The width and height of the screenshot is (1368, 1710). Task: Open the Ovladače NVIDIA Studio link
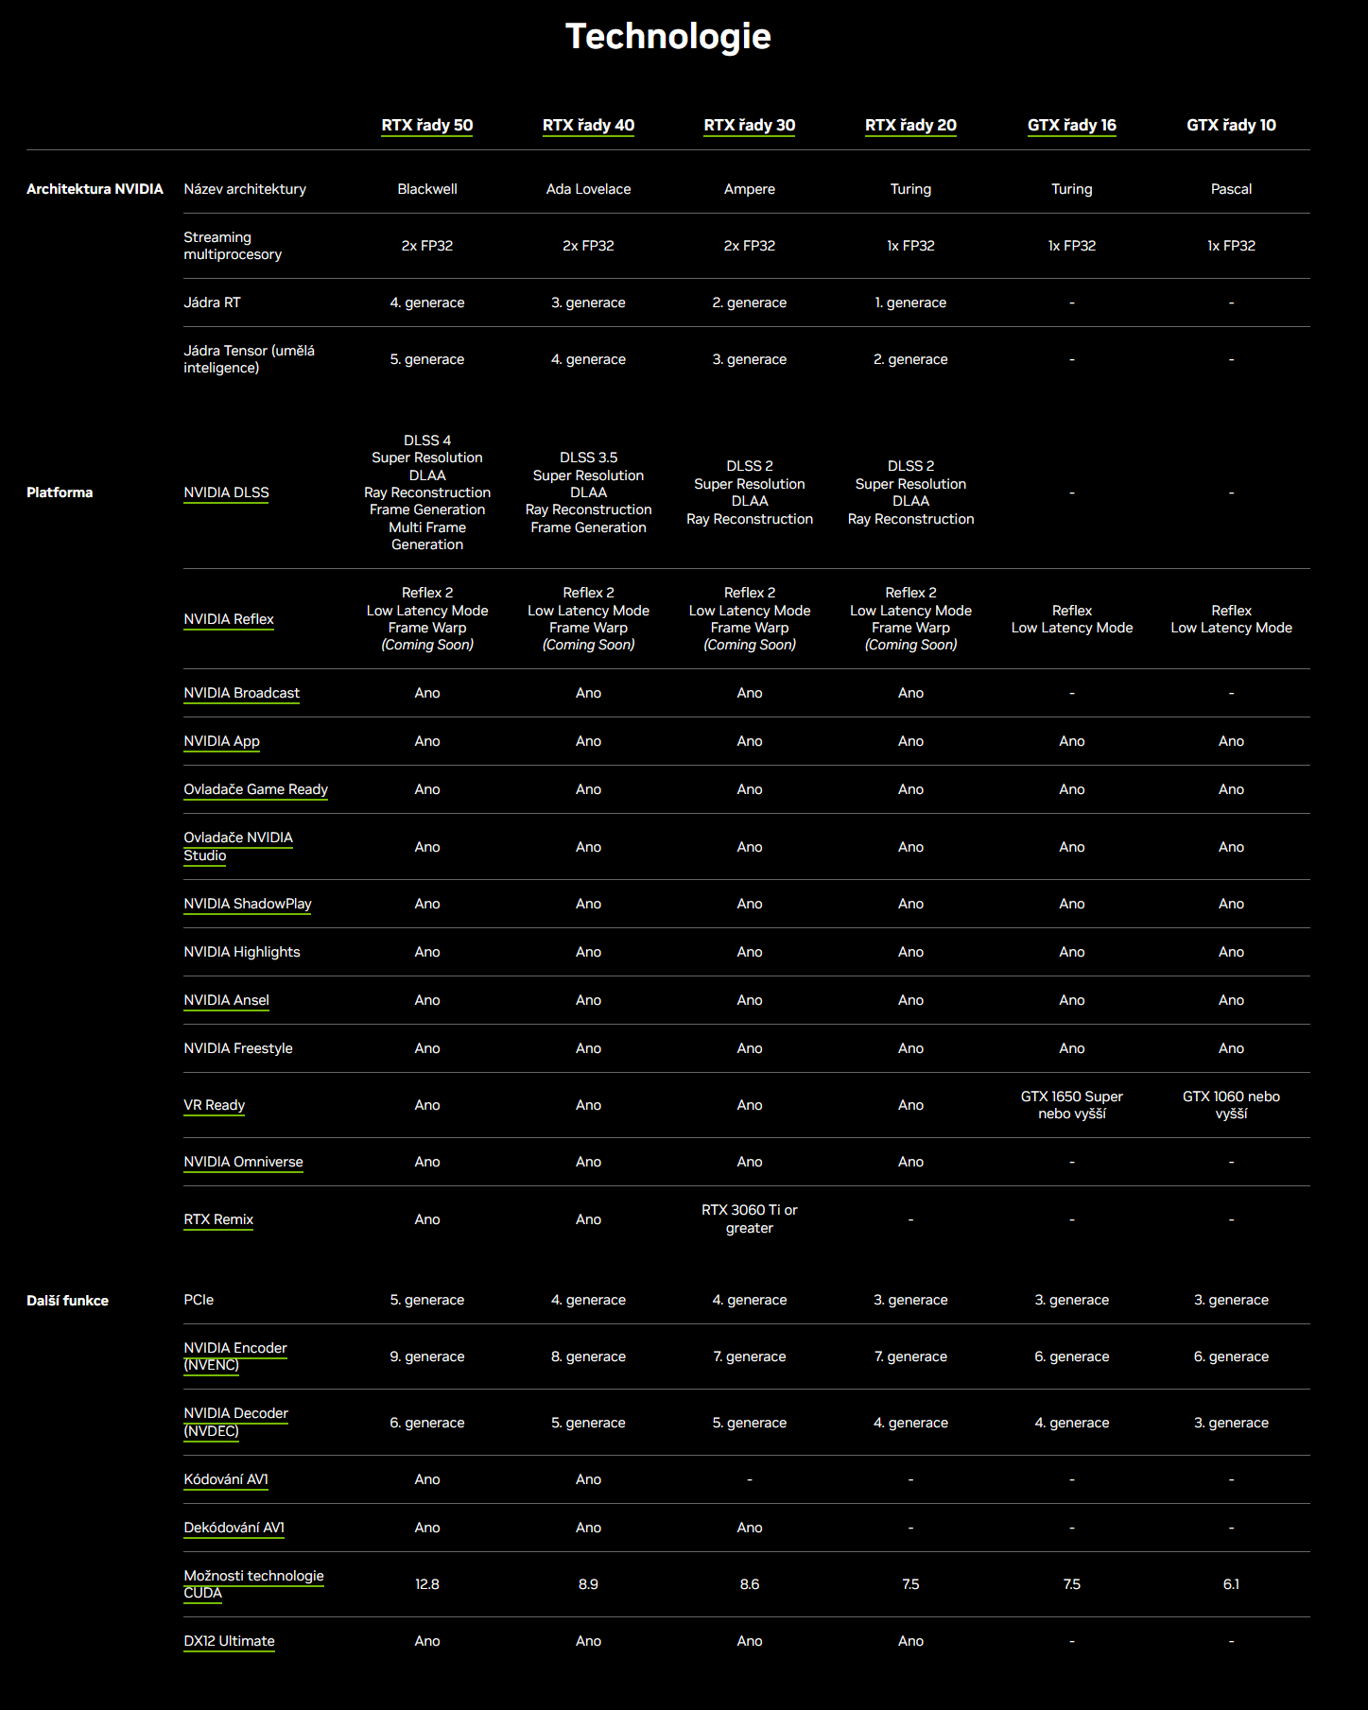pyautogui.click(x=238, y=847)
